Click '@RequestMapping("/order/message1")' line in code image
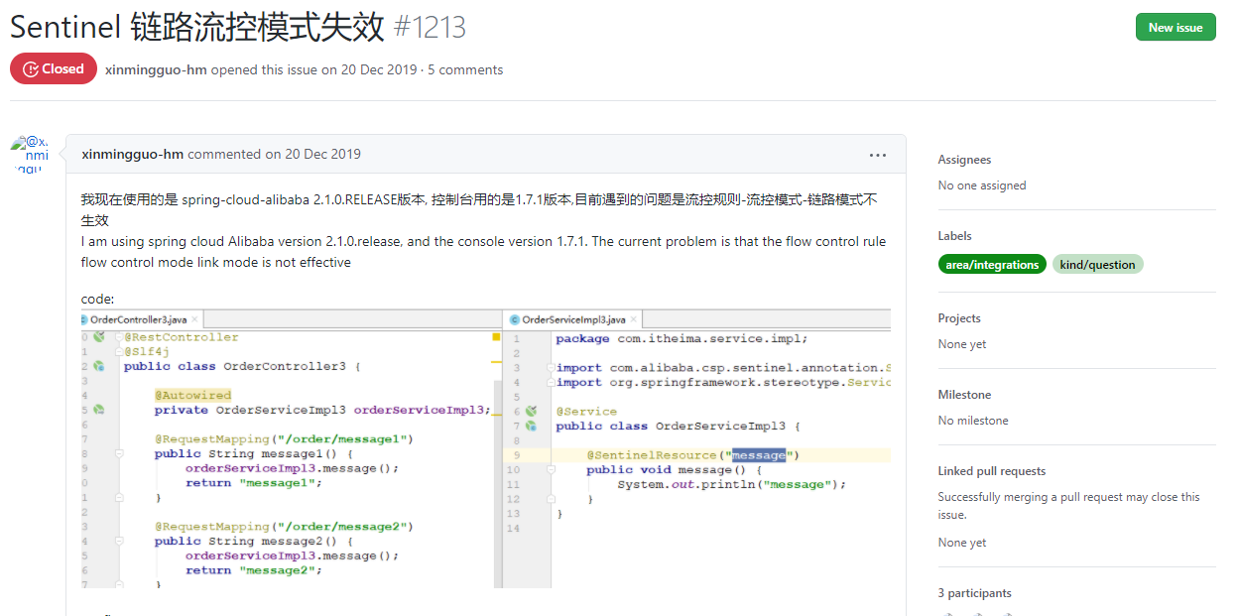This screenshot has height=616, width=1239. [x=284, y=438]
